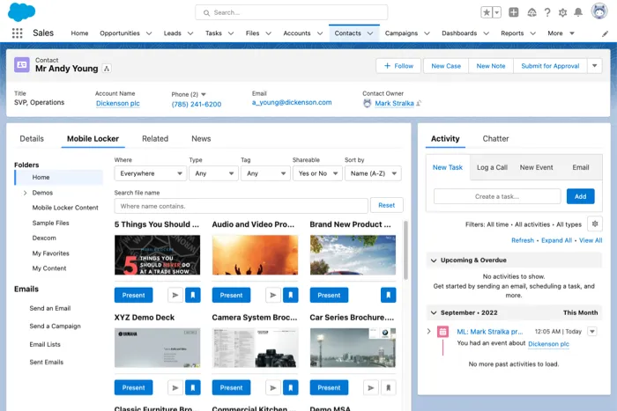The height and width of the screenshot is (411, 617).
Task: Open the Type filter dropdown
Action: [213, 173]
